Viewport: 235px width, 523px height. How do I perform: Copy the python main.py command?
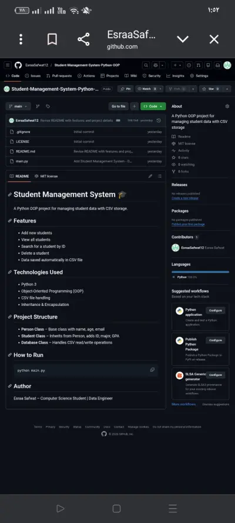[152, 369]
